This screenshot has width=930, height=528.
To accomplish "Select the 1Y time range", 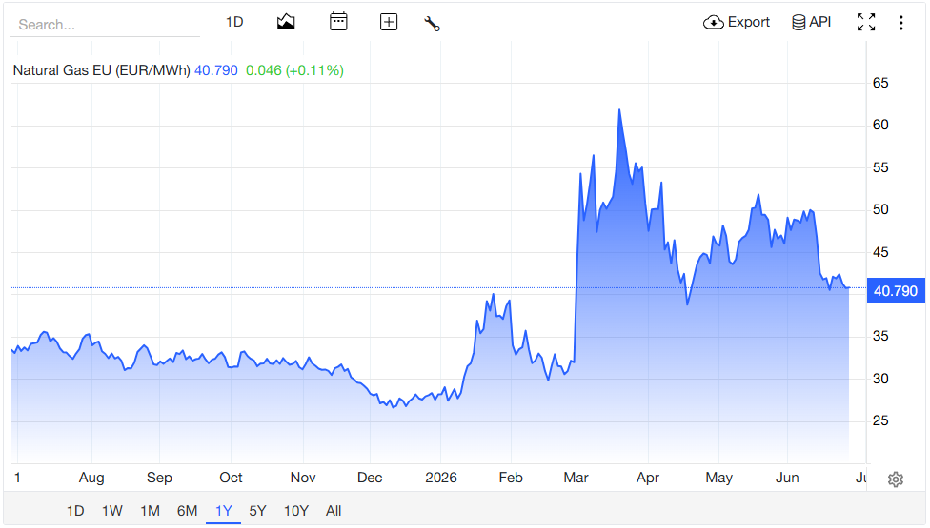I will click(224, 510).
